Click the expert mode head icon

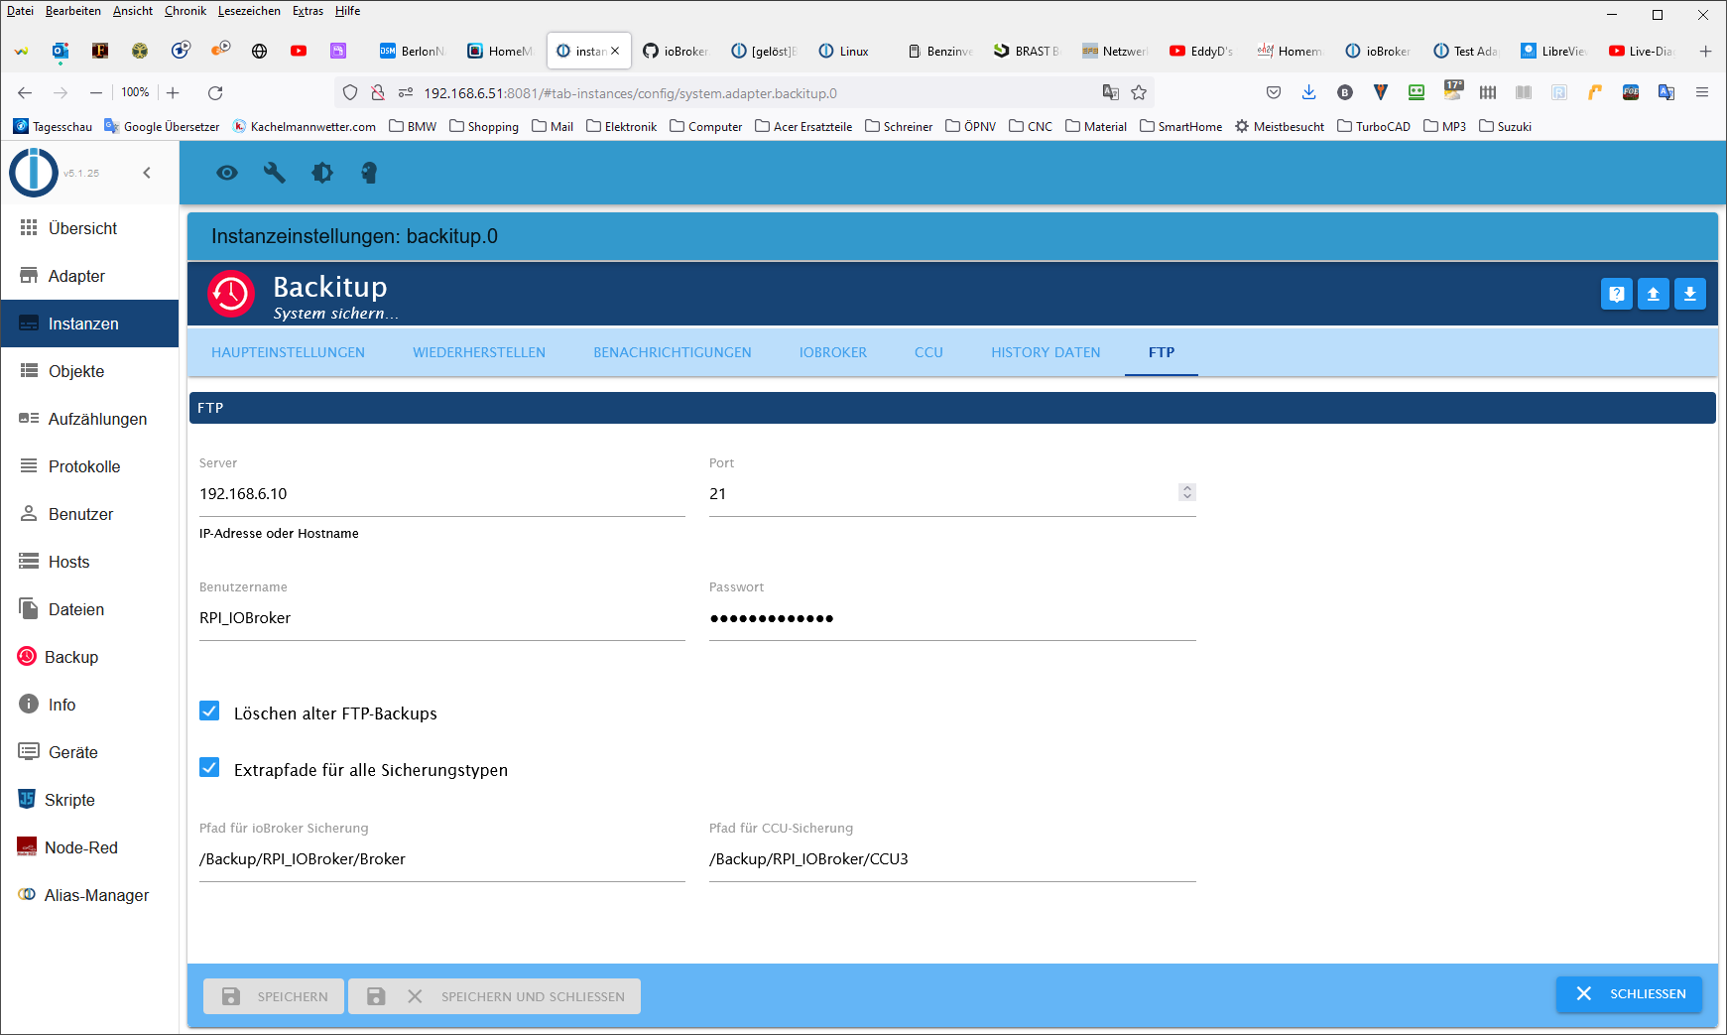click(369, 173)
